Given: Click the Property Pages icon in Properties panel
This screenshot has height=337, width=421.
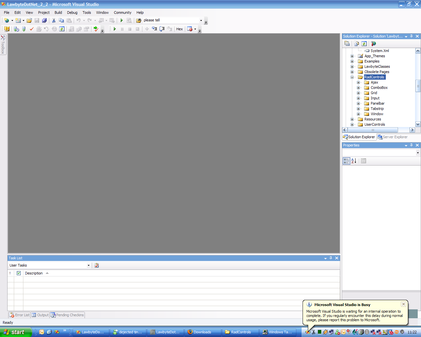Looking at the screenshot, I should pos(363,161).
